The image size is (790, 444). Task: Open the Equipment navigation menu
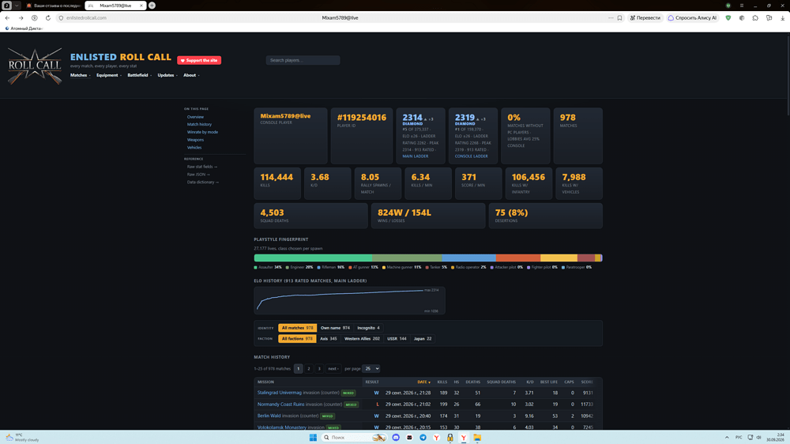[x=109, y=75]
